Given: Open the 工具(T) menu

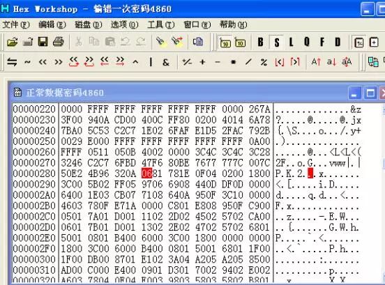Looking at the screenshot, I should 161,24.
